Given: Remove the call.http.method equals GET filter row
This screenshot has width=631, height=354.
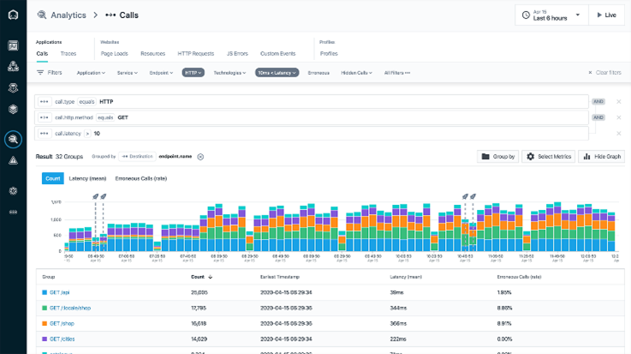Looking at the screenshot, I should tap(619, 117).
